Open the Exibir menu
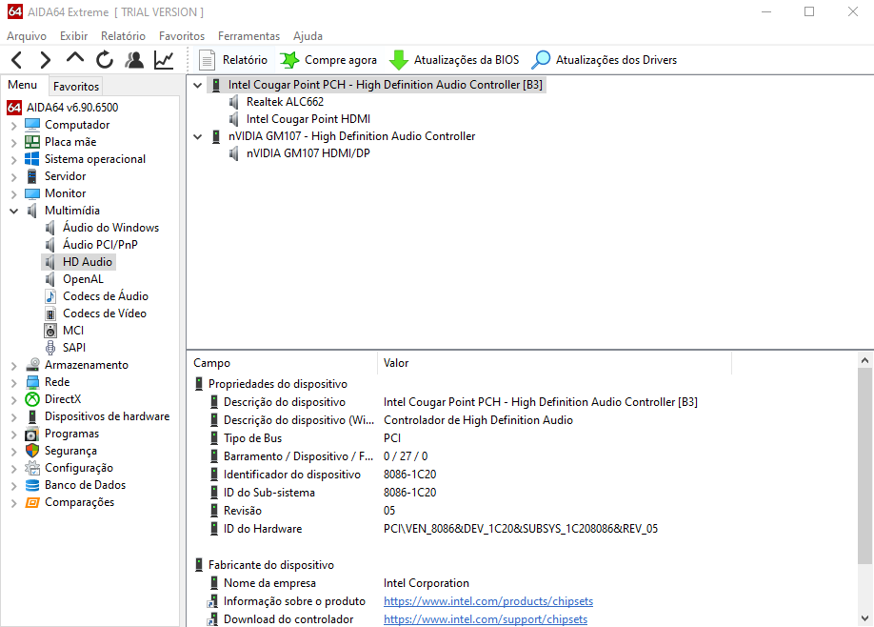 click(x=73, y=35)
